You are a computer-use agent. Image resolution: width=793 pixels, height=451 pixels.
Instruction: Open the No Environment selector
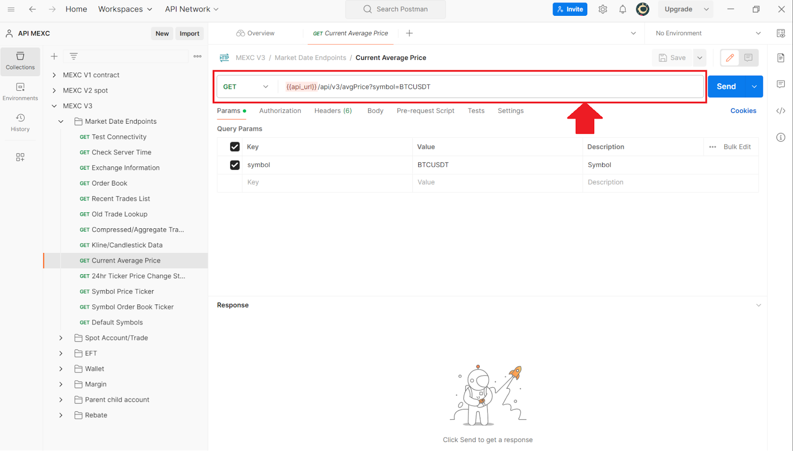pos(708,33)
